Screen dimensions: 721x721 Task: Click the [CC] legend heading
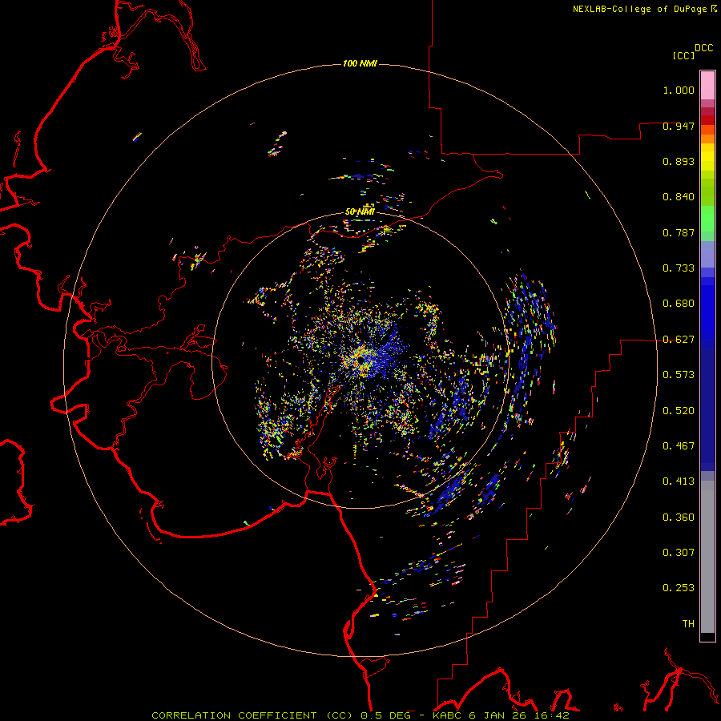[683, 55]
